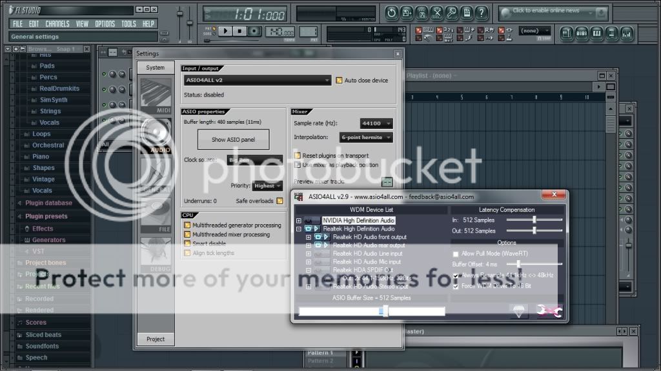Screen dimensions: 661x371
Task: Toggle Use mixer as playback position
Action: pyautogui.click(x=297, y=165)
